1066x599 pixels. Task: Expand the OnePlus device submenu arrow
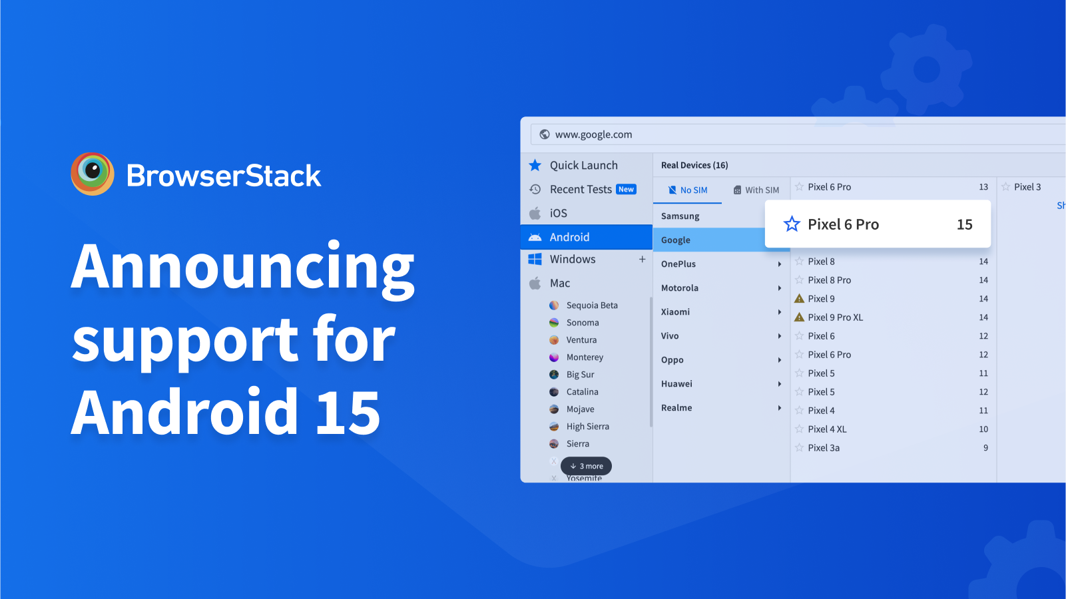pos(779,264)
